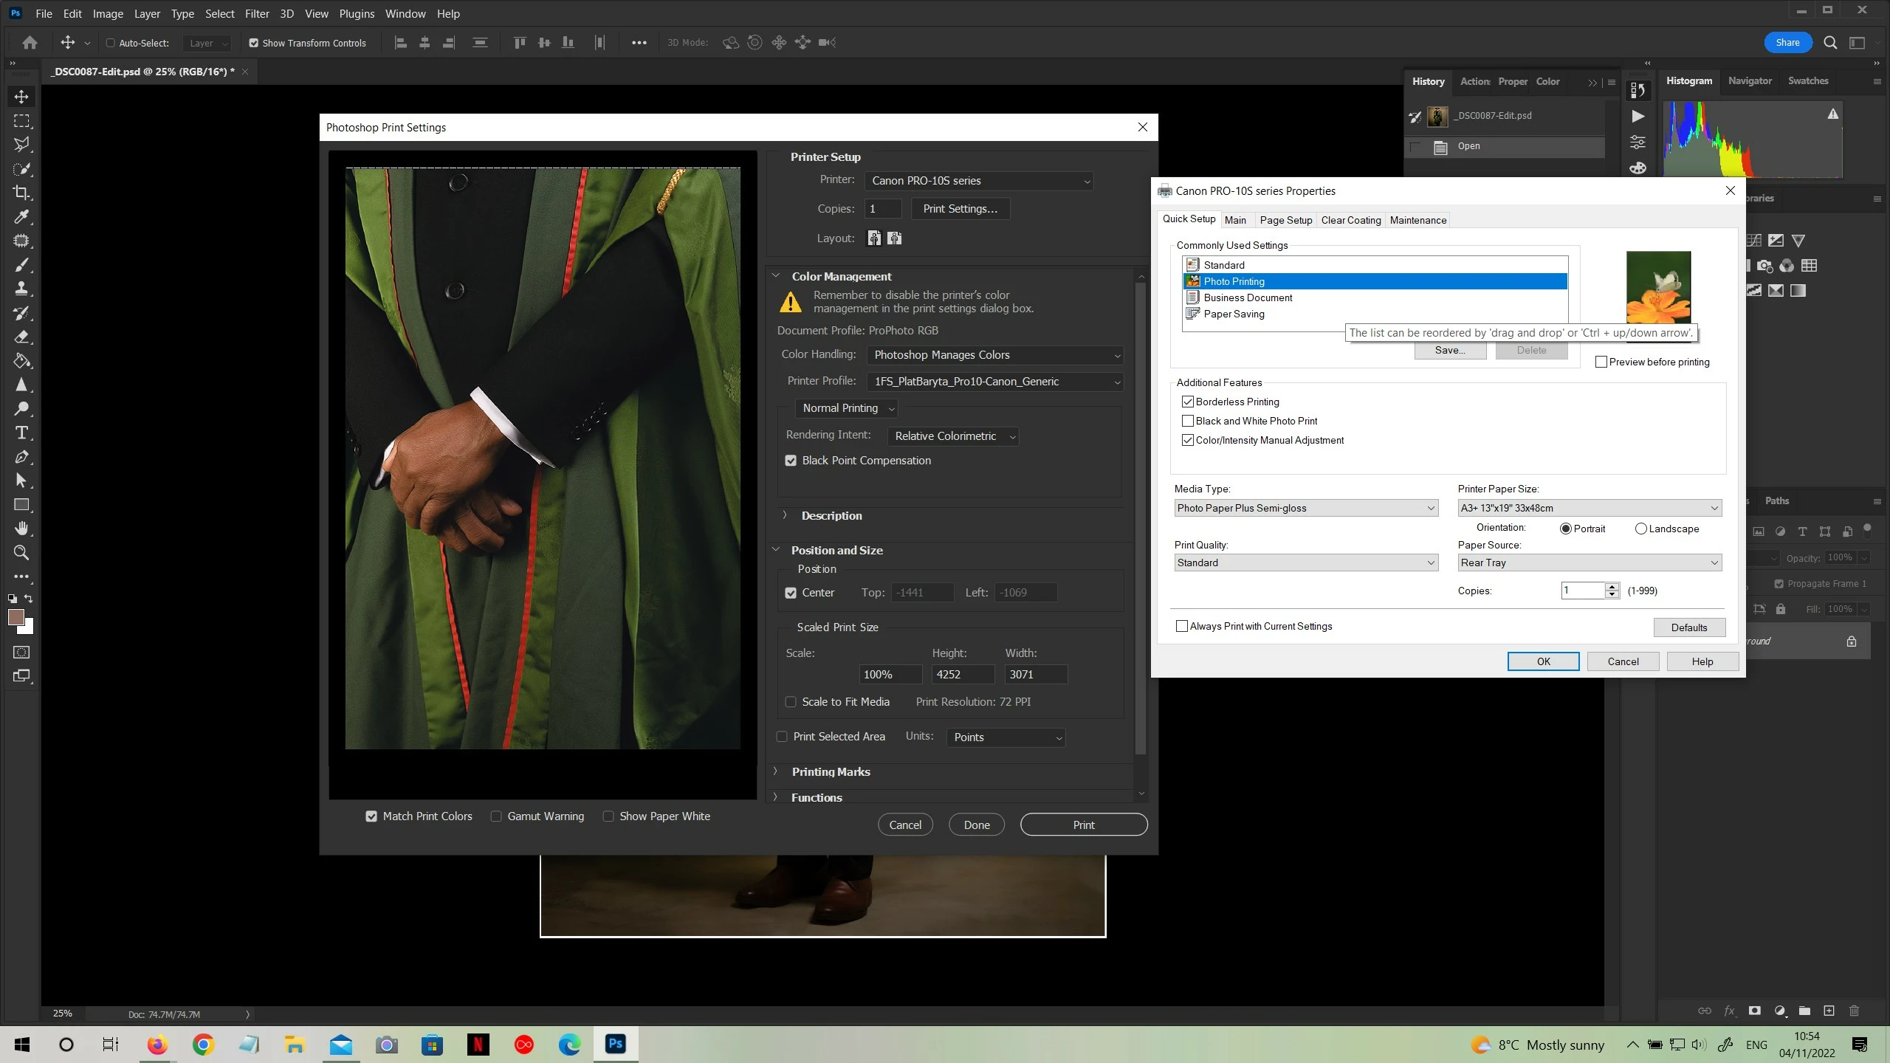Open the Filter menu
The image size is (1890, 1063).
257,13
